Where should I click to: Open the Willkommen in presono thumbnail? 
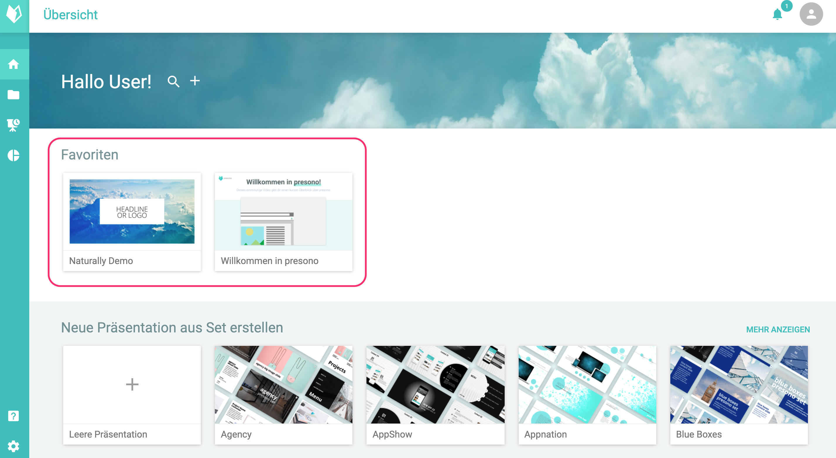click(x=283, y=212)
